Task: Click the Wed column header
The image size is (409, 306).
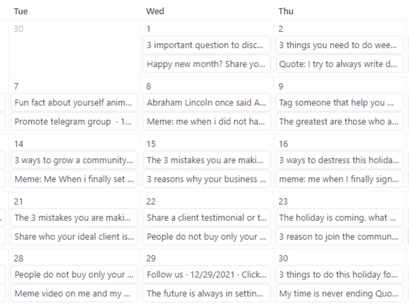Action: tap(155, 11)
